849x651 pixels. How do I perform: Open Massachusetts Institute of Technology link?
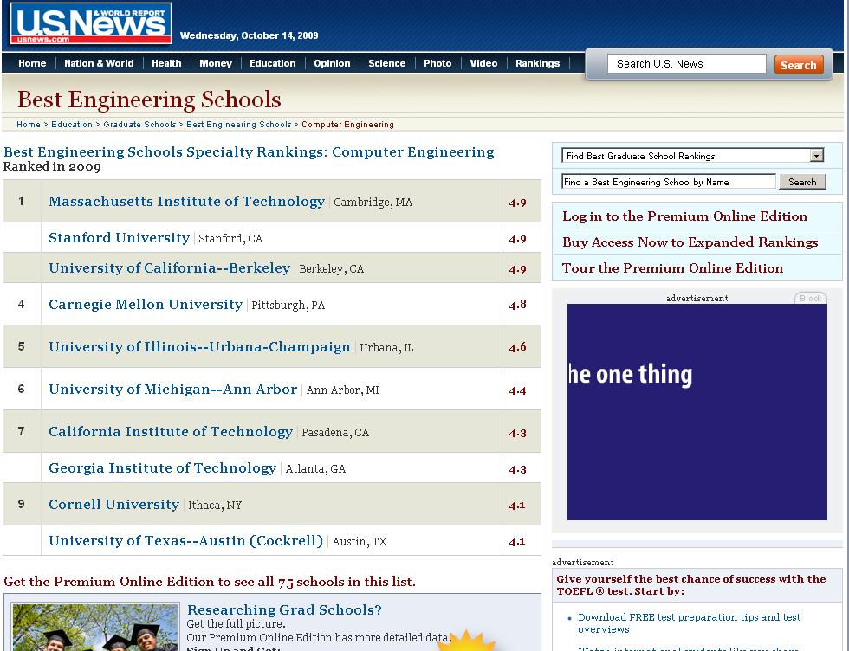pyautogui.click(x=187, y=202)
